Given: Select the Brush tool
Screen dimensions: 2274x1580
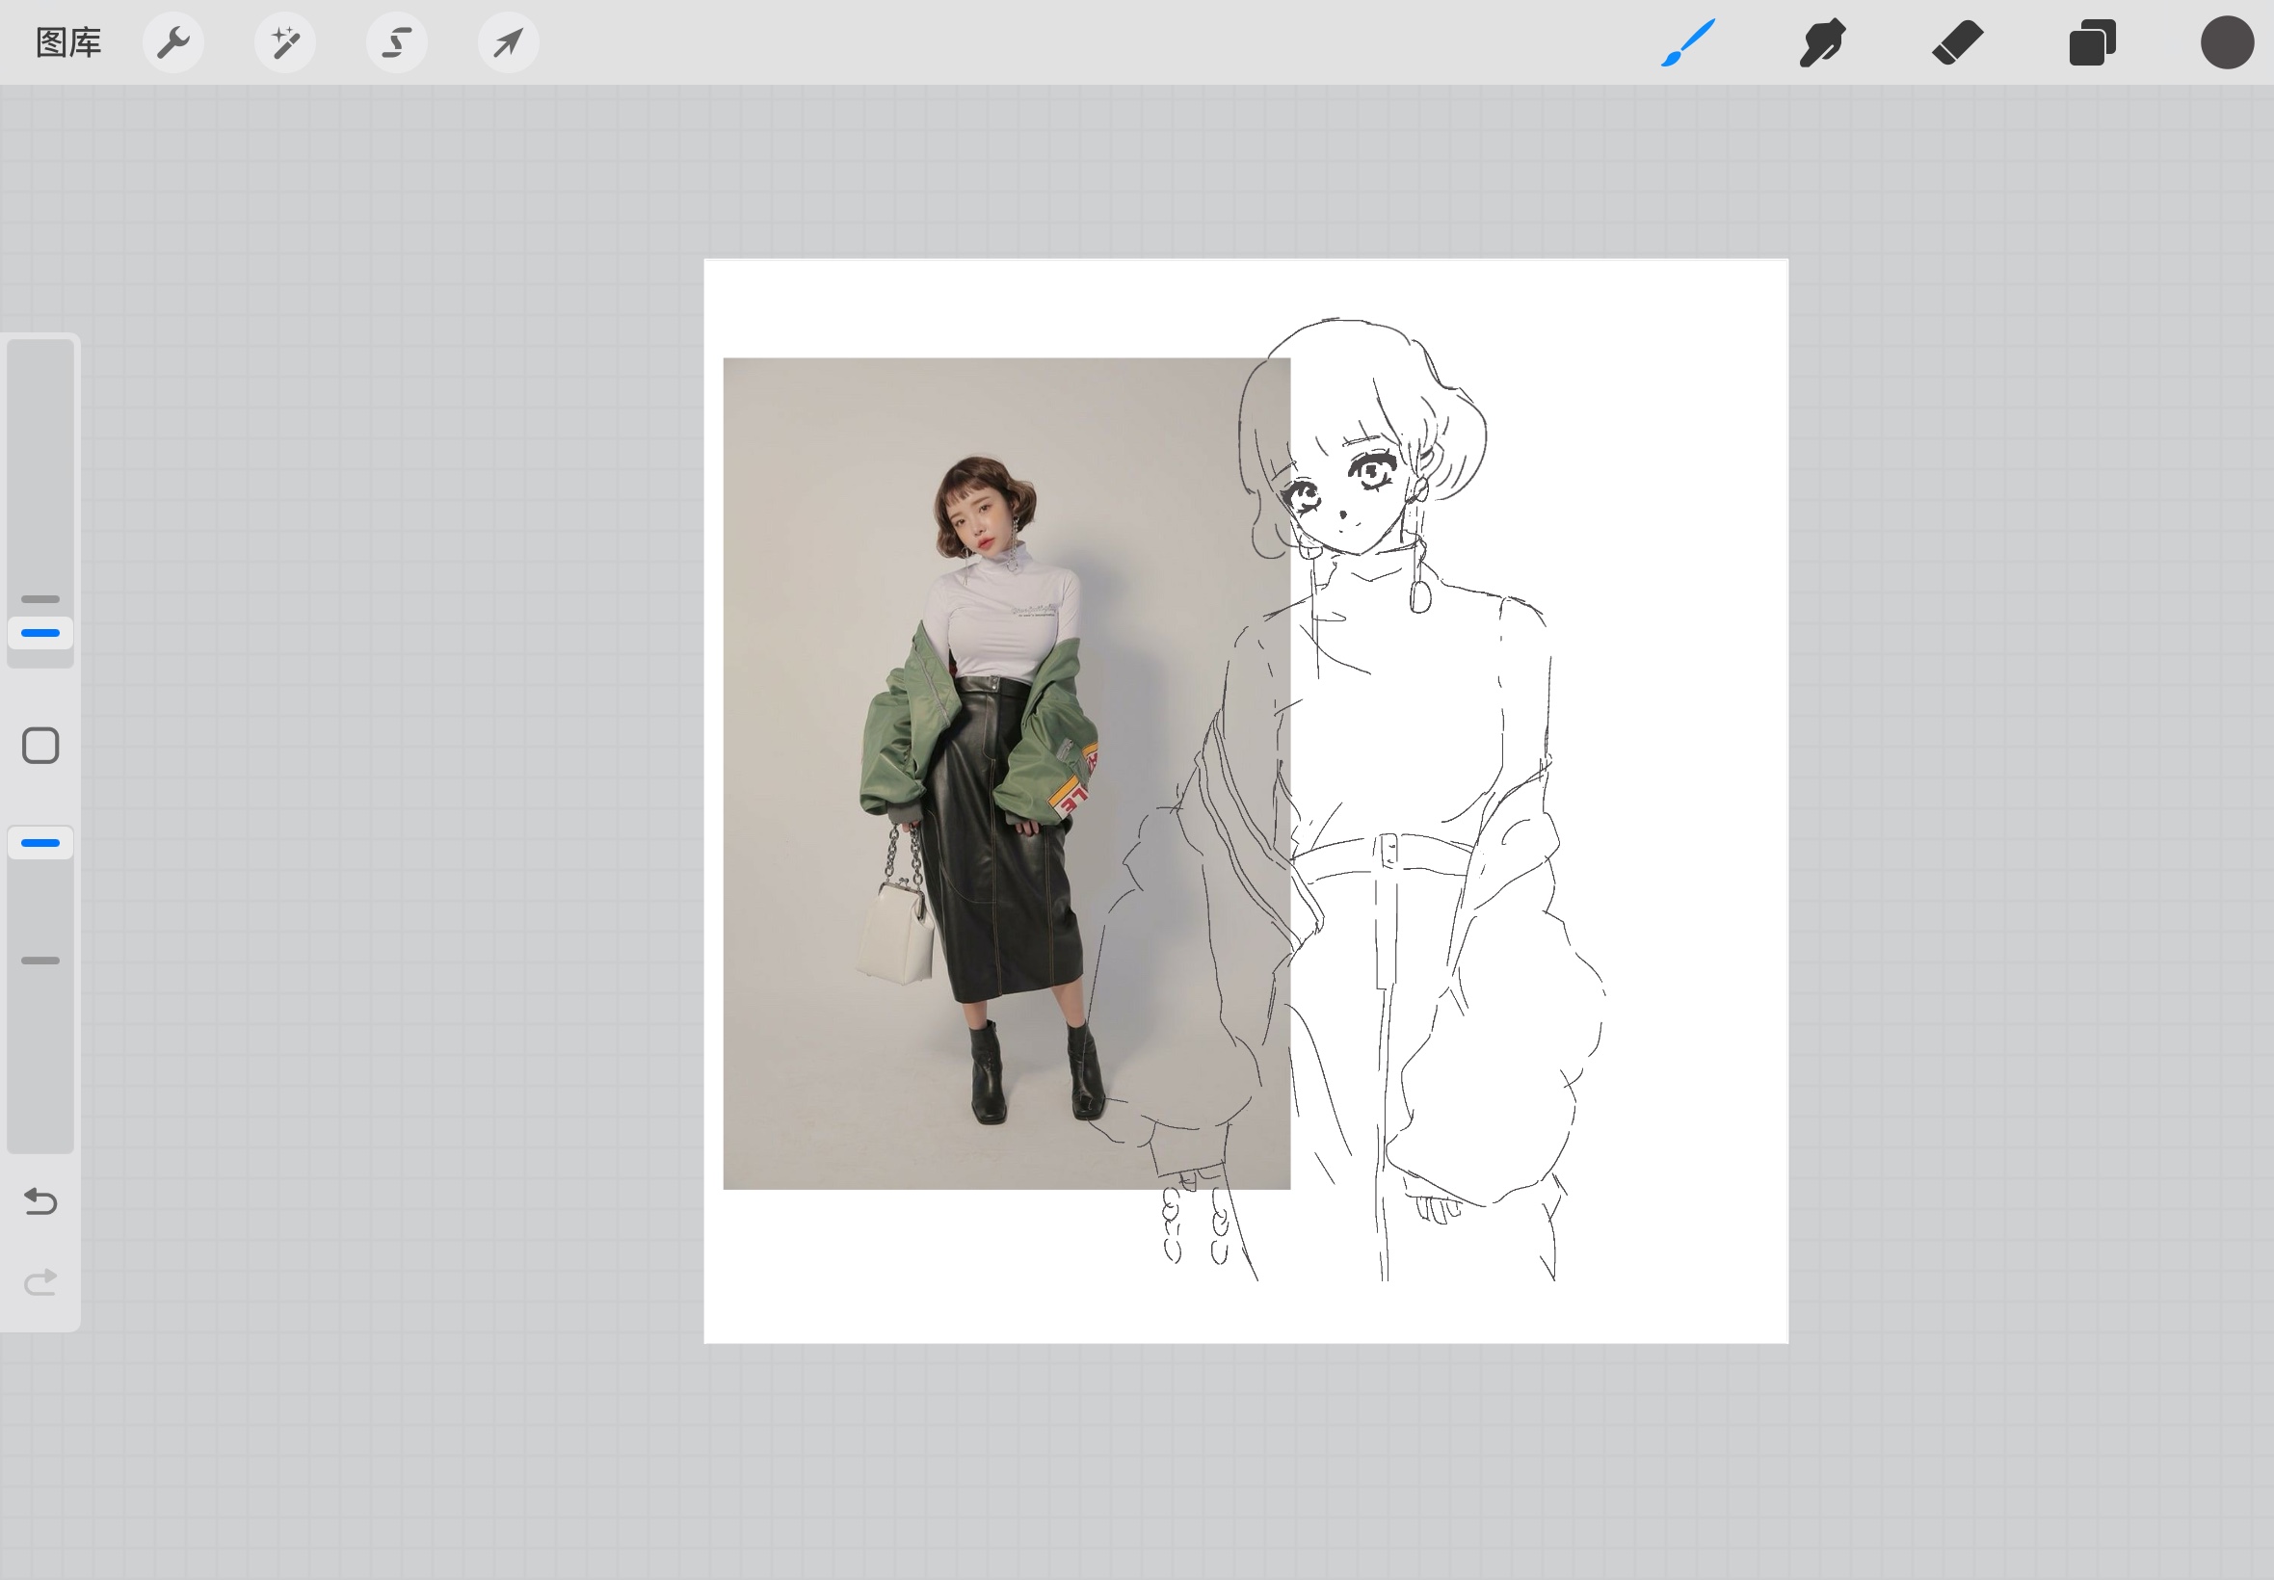Looking at the screenshot, I should coord(1688,42).
